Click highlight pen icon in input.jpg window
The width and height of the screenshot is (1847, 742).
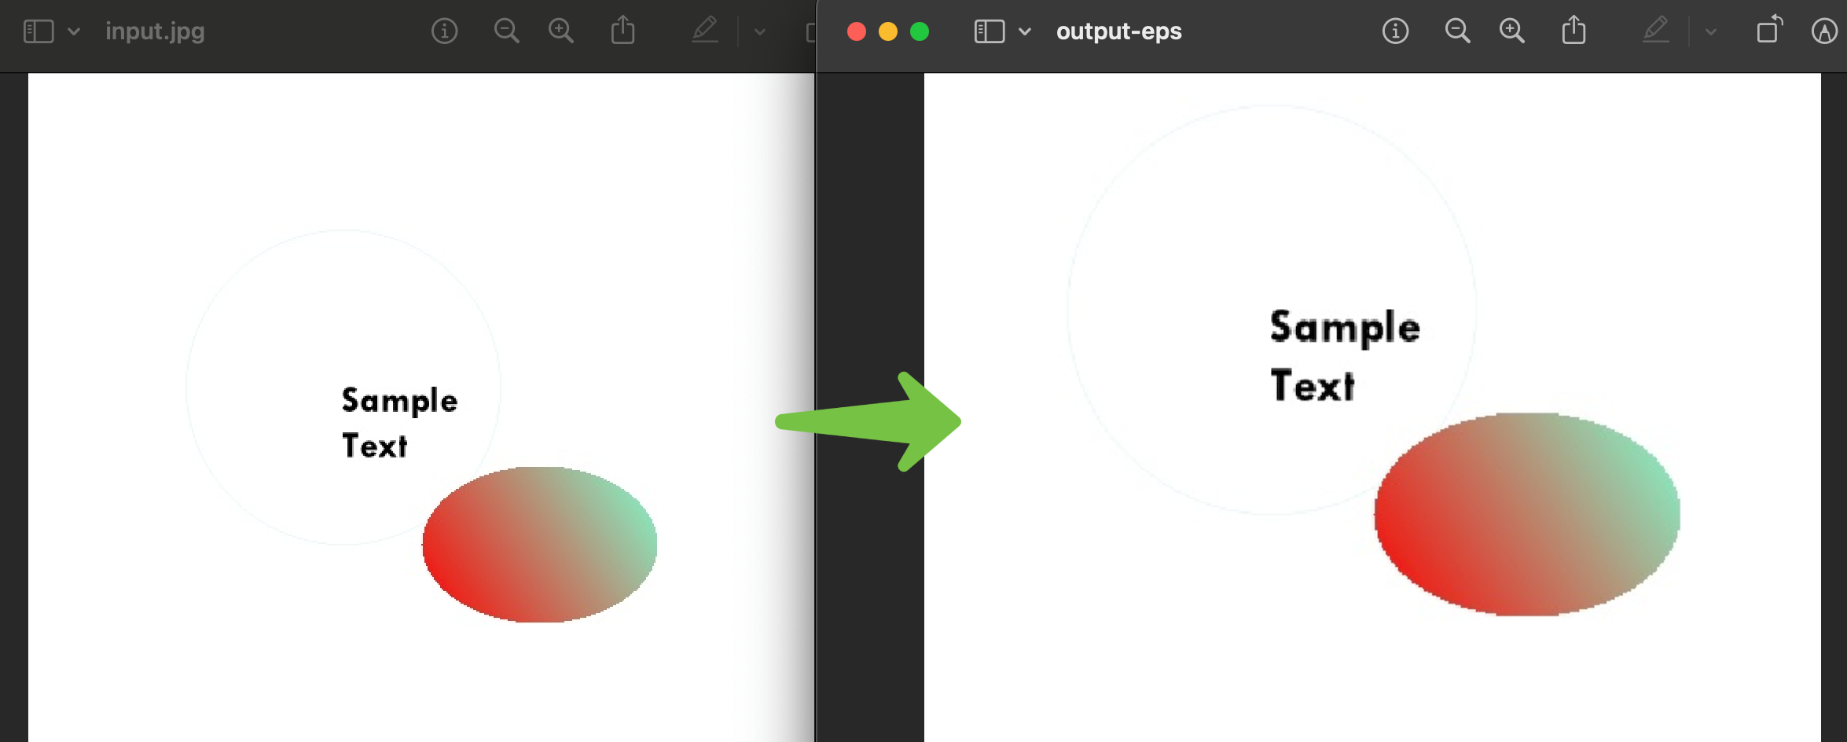click(x=704, y=31)
